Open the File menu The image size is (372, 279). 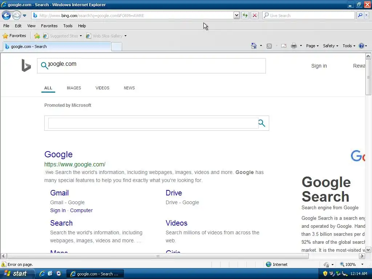click(x=7, y=26)
